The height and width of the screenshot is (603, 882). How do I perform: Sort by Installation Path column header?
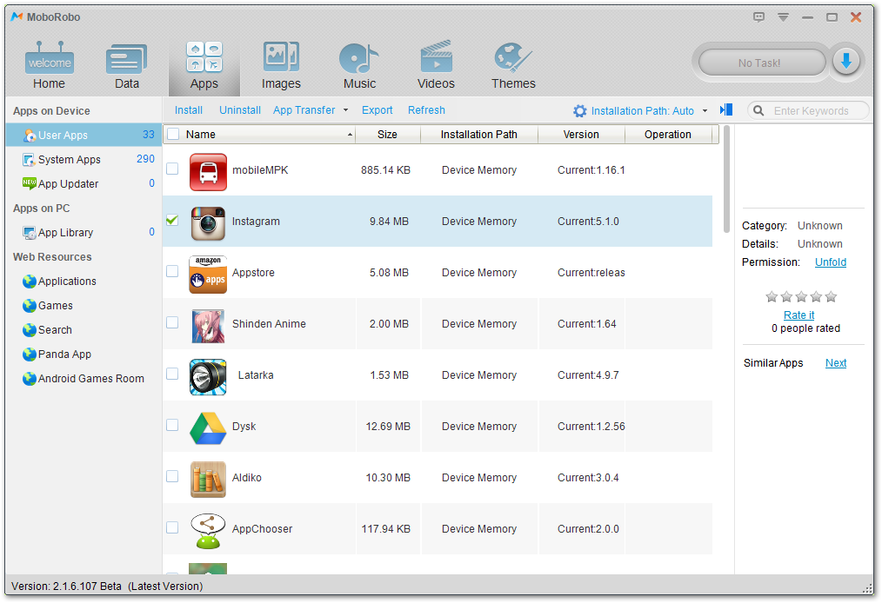[478, 135]
